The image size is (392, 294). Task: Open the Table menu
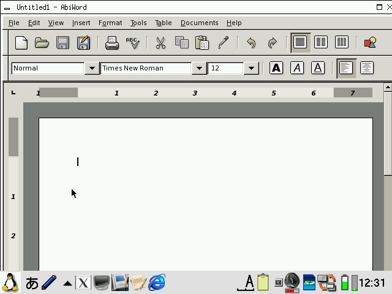pyautogui.click(x=163, y=23)
